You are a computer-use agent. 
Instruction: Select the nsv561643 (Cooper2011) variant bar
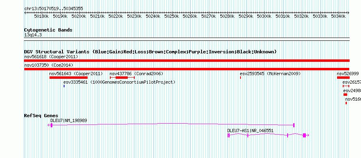coord(69,78)
